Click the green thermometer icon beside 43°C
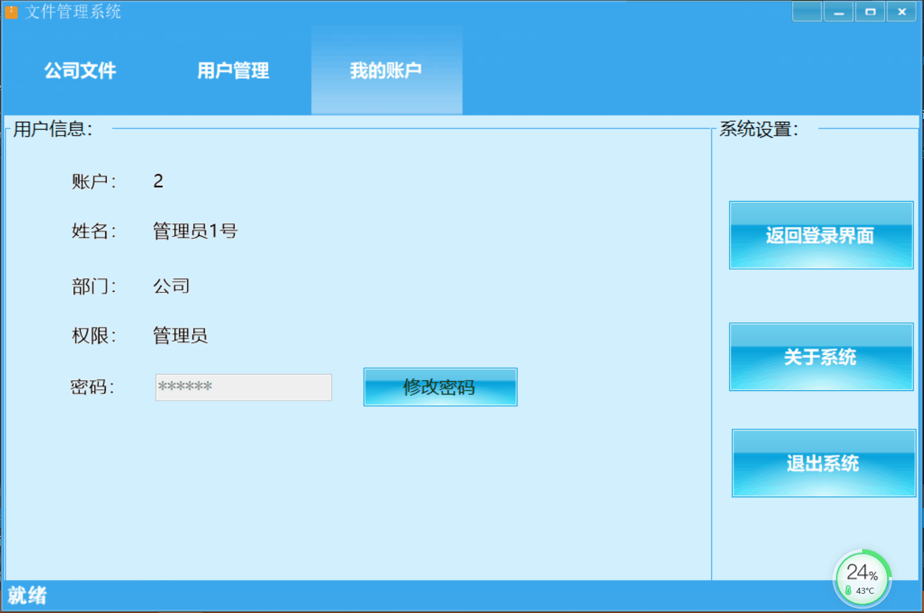 (x=848, y=591)
